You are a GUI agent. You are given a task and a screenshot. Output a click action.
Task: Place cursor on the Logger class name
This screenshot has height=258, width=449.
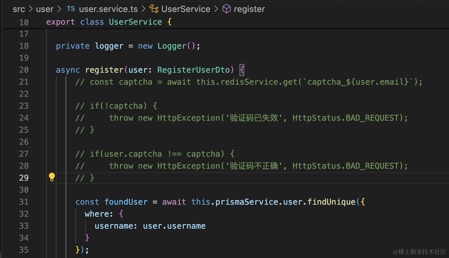pos(172,46)
